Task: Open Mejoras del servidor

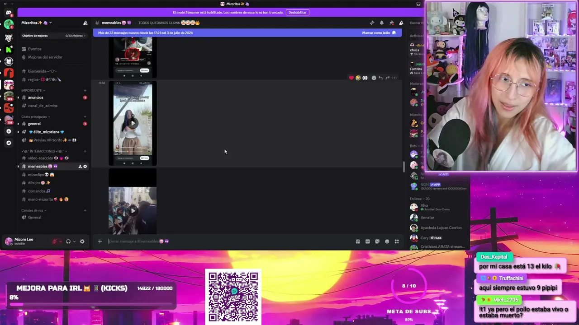Action: (x=53, y=57)
